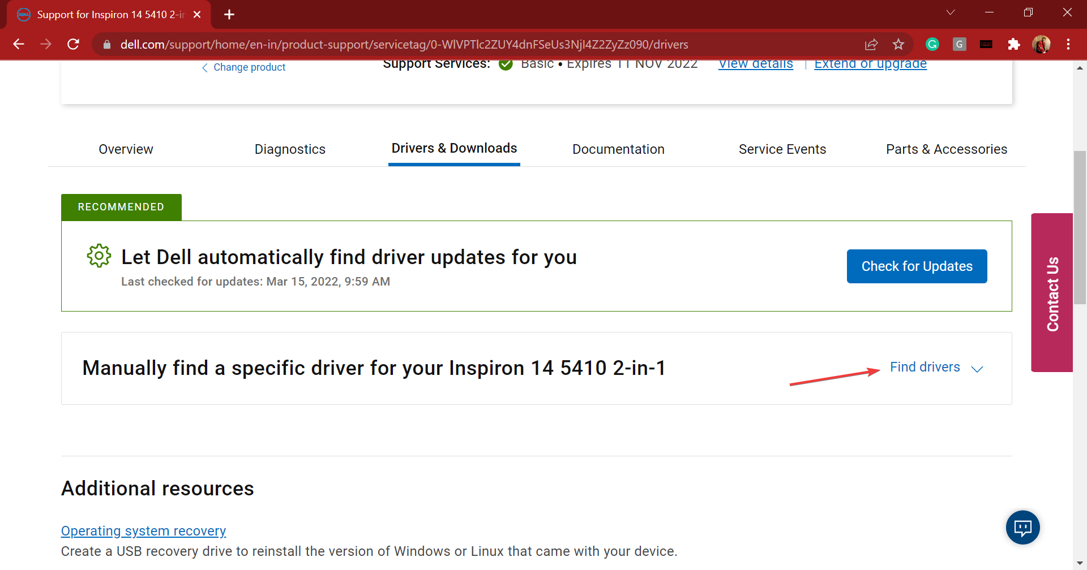
Task: Reload the Dell support page
Action: click(73, 44)
